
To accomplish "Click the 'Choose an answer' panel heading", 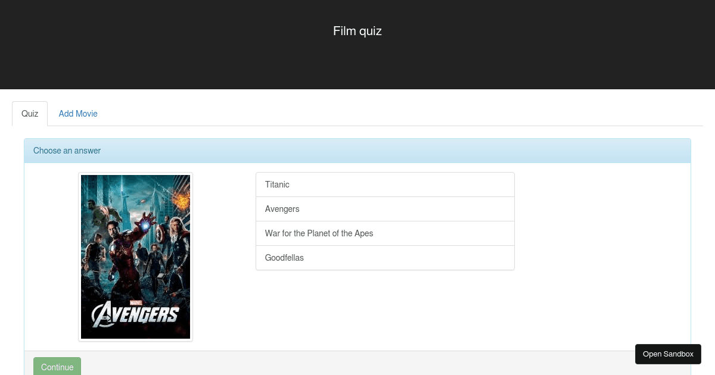I will point(357,151).
